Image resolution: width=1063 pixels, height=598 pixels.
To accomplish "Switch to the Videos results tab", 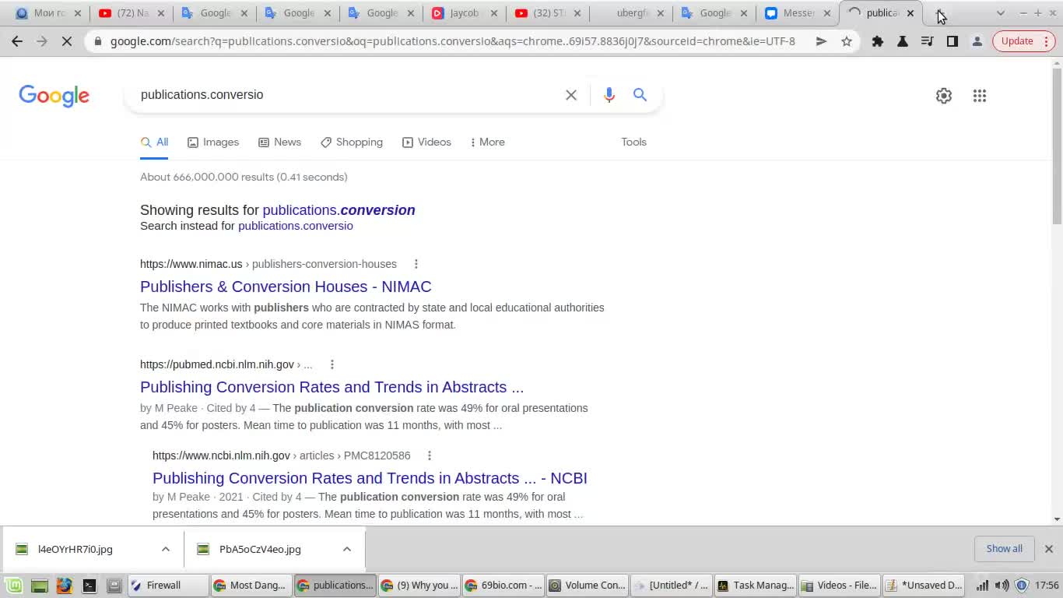I will [426, 142].
